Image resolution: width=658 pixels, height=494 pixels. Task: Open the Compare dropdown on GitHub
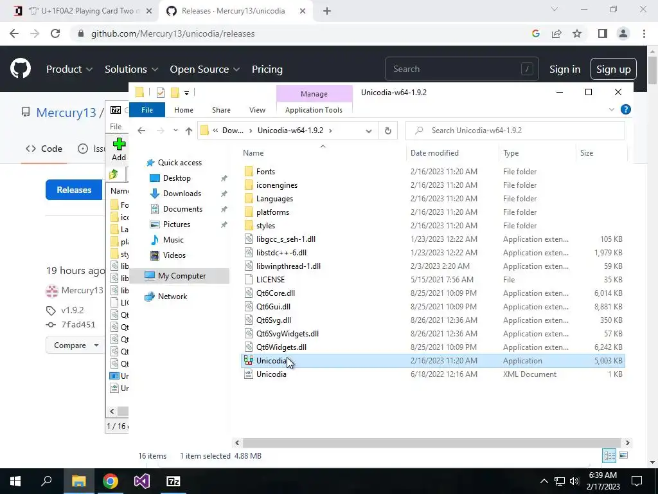click(x=76, y=345)
